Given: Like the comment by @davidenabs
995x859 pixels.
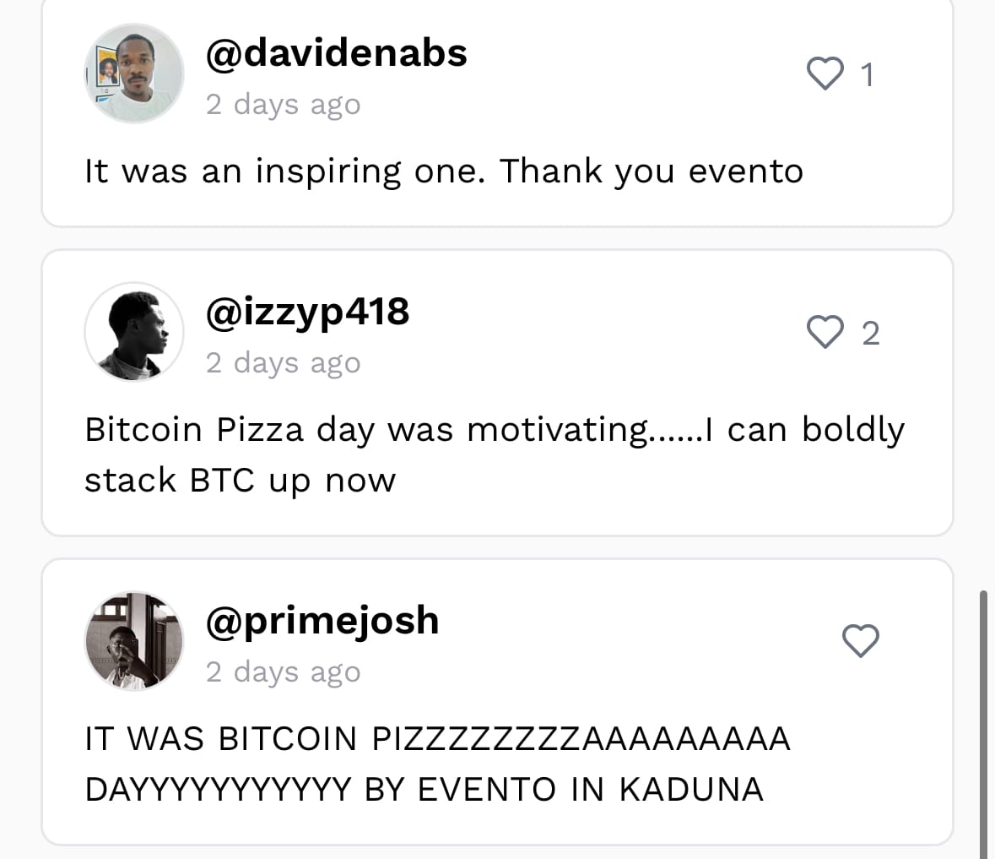Looking at the screenshot, I should click(x=825, y=74).
